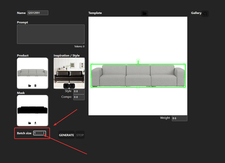Click the Inspiration / Style label

pyautogui.click(x=67, y=56)
